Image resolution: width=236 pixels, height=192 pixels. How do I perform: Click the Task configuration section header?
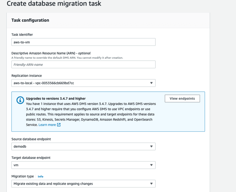tap(30, 20)
